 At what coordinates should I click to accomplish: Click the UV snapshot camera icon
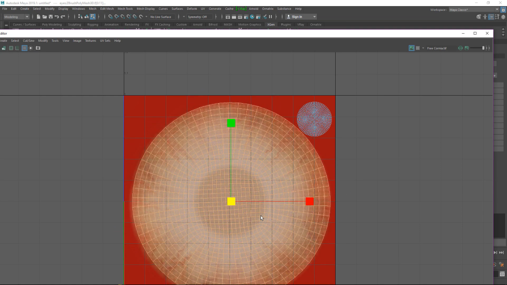coord(38,48)
